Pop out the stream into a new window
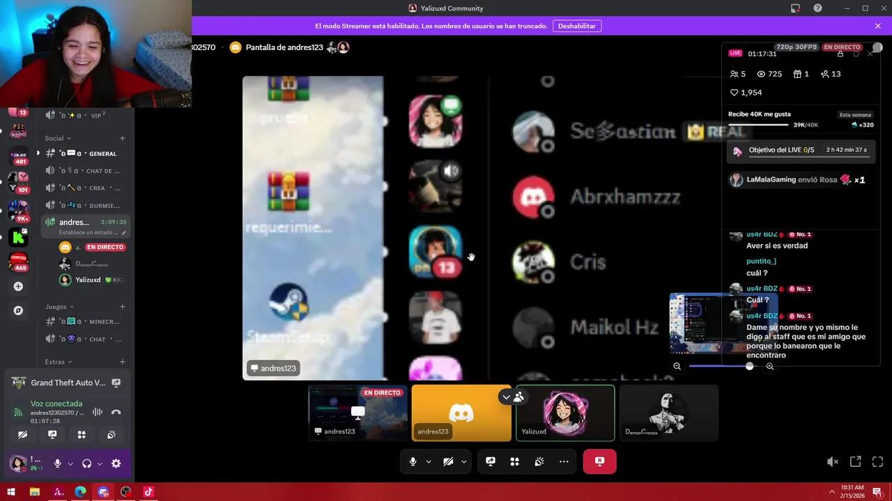 tap(856, 461)
